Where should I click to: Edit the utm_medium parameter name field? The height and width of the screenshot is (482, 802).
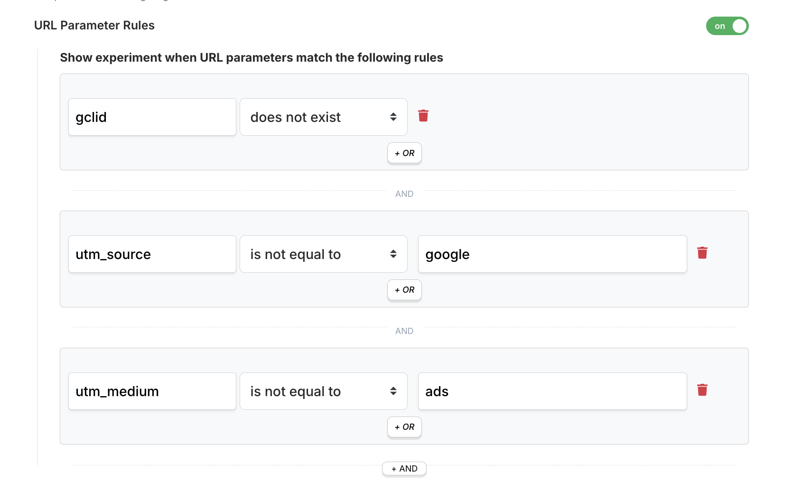point(152,391)
